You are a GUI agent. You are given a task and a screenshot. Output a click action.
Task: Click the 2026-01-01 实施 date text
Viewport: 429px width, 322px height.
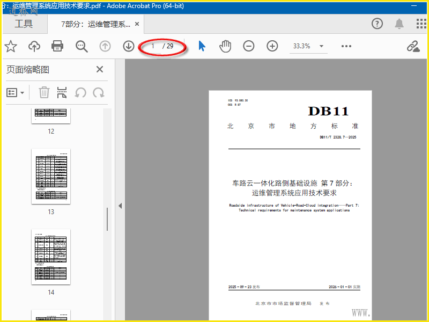click(x=344, y=287)
